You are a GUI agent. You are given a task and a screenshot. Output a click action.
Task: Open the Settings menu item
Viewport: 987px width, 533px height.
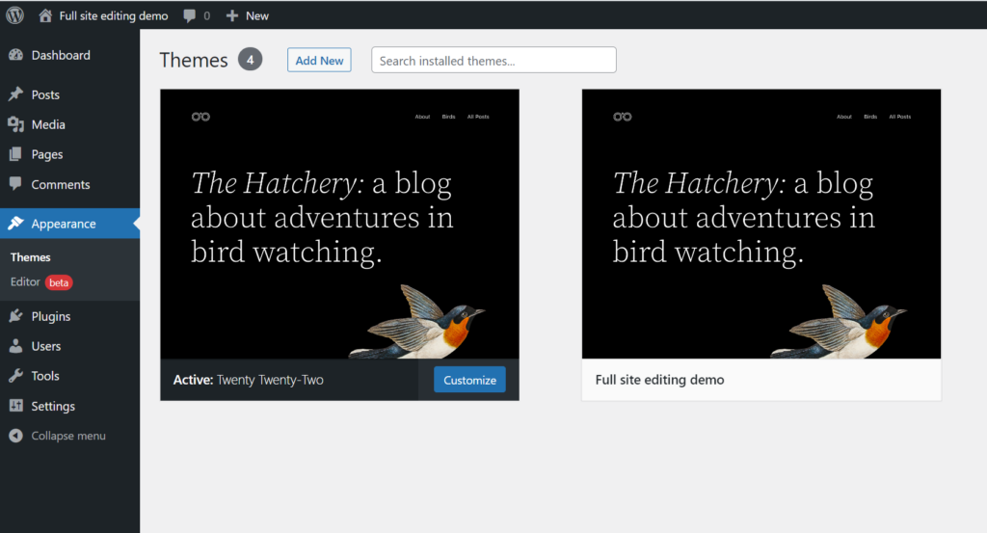(69, 406)
